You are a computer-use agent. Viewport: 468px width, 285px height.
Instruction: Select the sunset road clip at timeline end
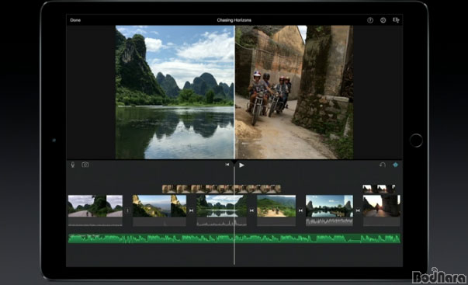click(381, 210)
